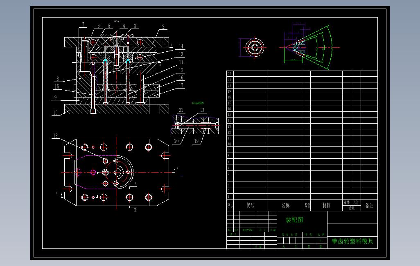Select callout number 13 right of the section view
The image size is (420, 266).
pyautogui.click(x=181, y=54)
